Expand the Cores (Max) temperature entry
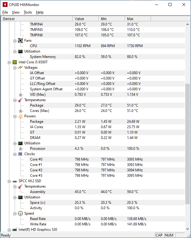The width and height of the screenshot is (191, 238). (x=20, y=111)
